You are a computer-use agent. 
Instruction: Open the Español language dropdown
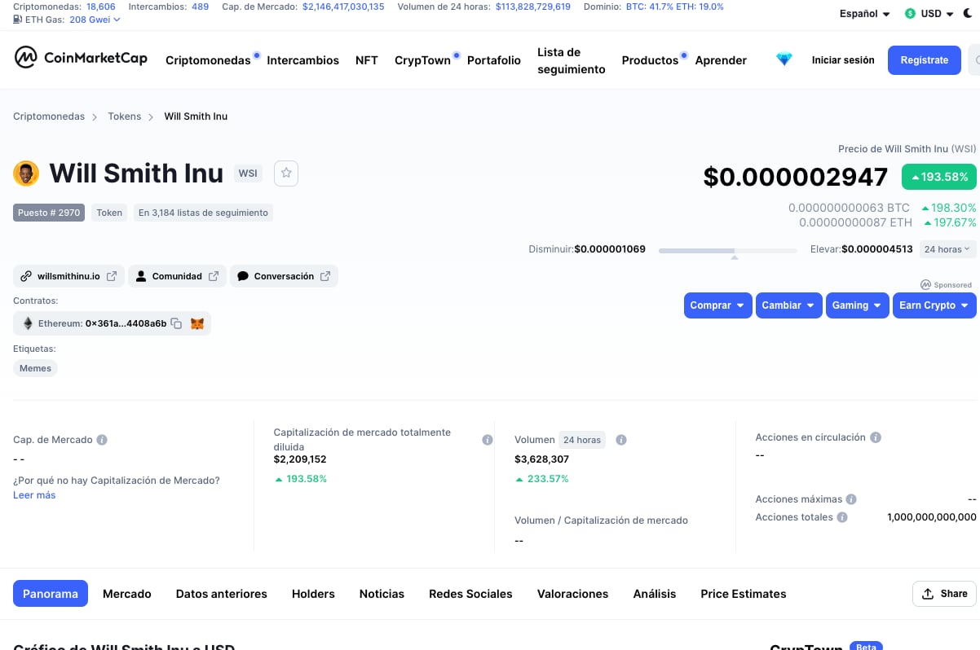pos(864,14)
